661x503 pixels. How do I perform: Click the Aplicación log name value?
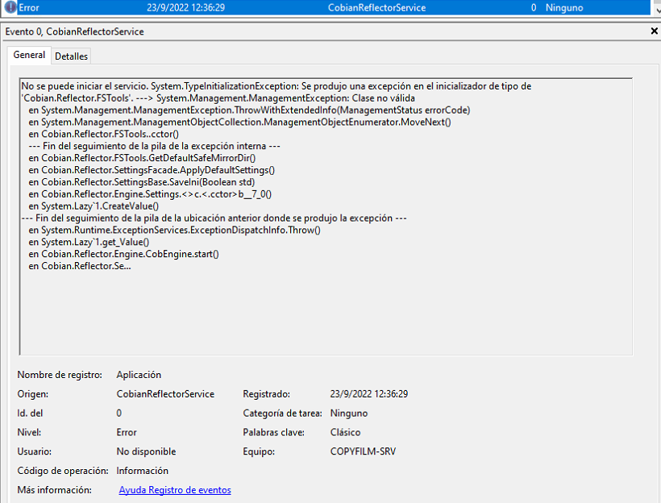coord(139,375)
